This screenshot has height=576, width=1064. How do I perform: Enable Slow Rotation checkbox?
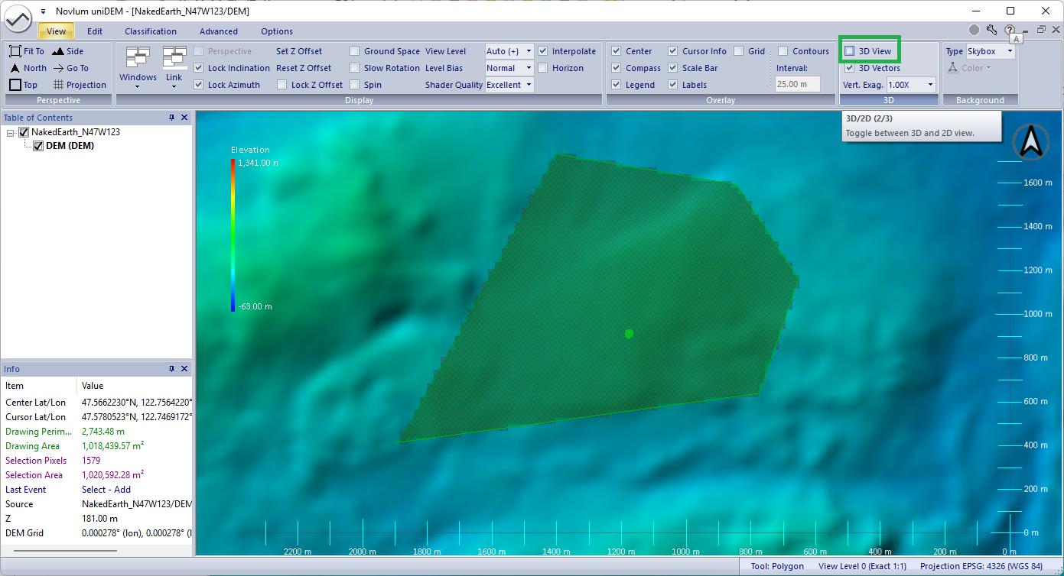(355, 68)
